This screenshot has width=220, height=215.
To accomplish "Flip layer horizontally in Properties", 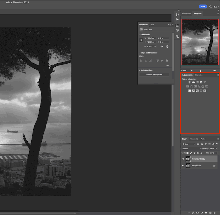I will click(162, 47).
